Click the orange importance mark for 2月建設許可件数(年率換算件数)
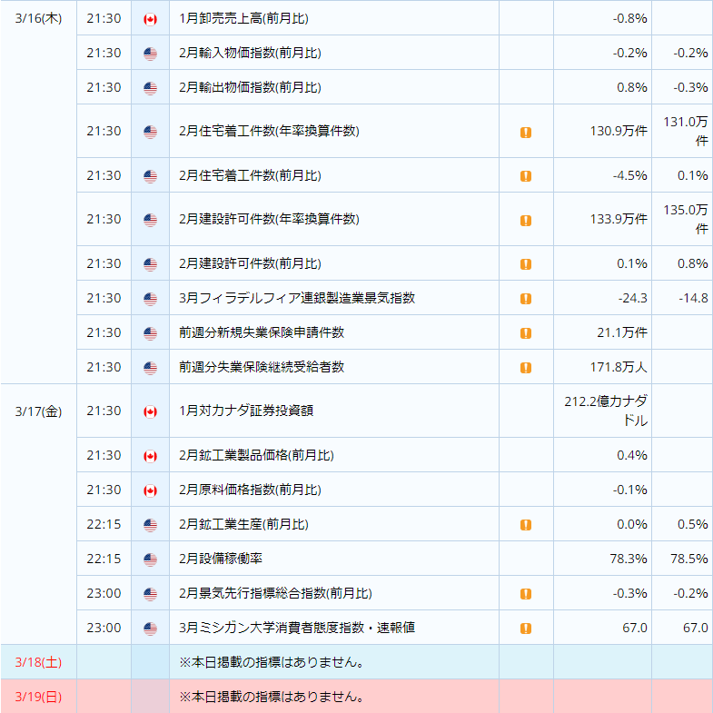This screenshot has height=713, width=713. [526, 221]
